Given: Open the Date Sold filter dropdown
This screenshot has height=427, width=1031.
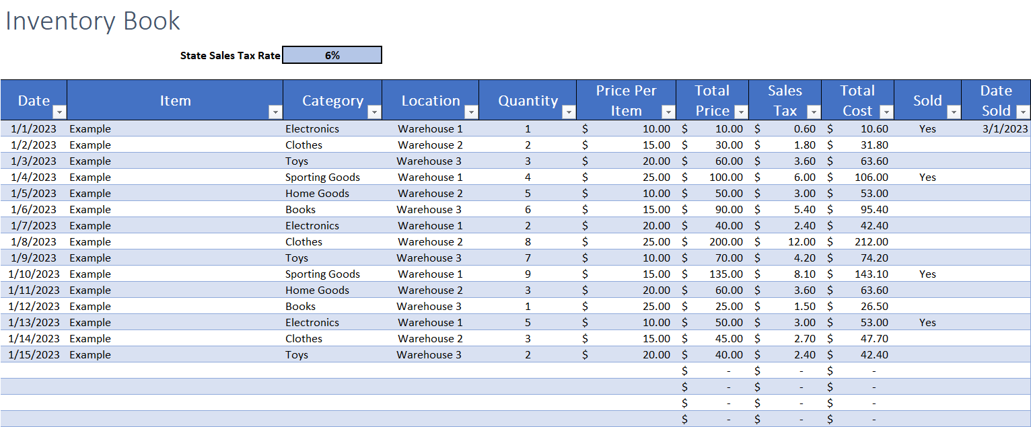Looking at the screenshot, I should pos(1022,112).
